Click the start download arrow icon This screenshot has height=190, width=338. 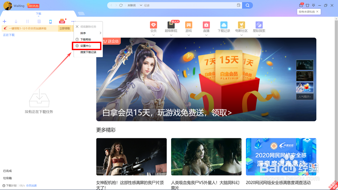point(16,21)
